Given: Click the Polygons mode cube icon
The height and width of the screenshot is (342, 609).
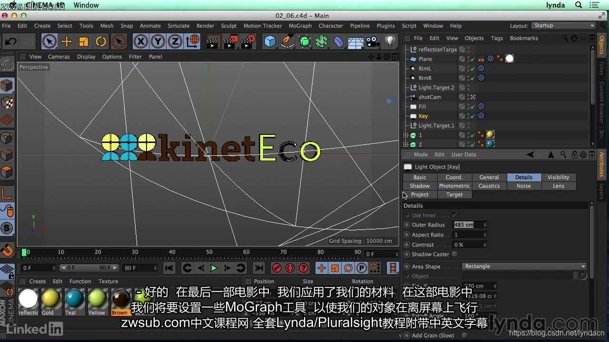Looking at the screenshot, I should (7, 172).
